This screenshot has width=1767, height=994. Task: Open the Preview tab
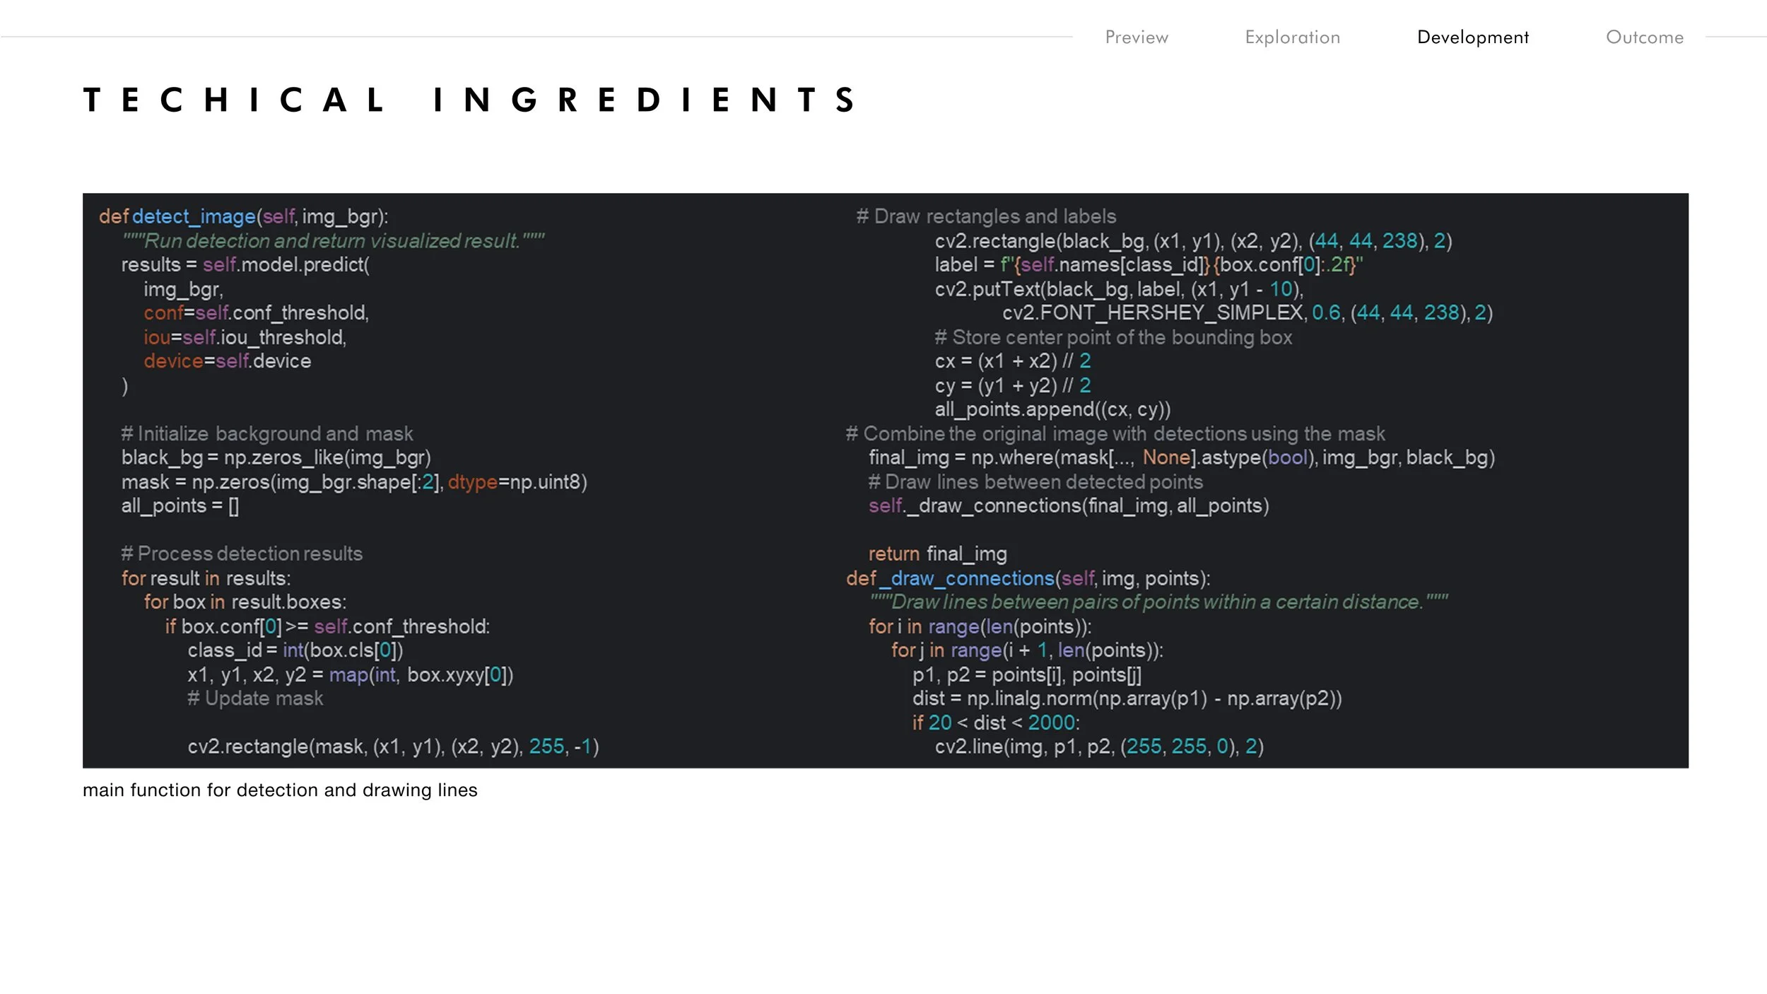pyautogui.click(x=1137, y=37)
